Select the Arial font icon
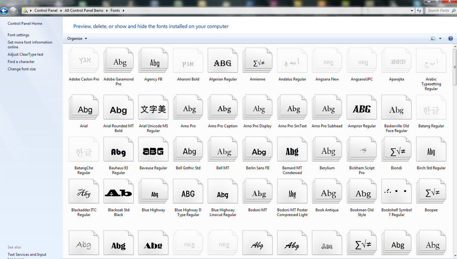Screen dimensions: 457x259 (x=84, y=107)
